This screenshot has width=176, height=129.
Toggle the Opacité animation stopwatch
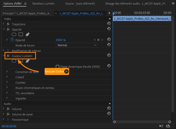pos(12,40)
